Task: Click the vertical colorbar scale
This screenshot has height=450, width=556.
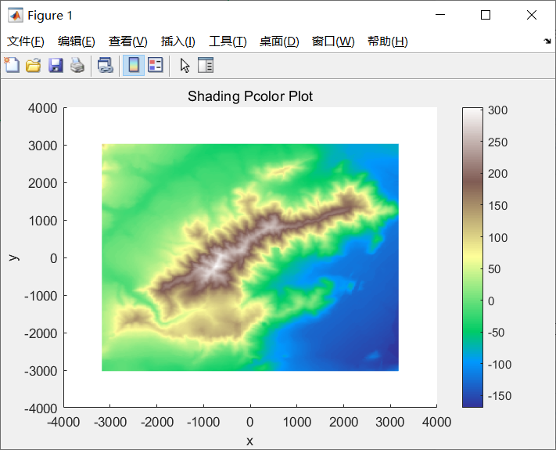Action: [x=472, y=257]
